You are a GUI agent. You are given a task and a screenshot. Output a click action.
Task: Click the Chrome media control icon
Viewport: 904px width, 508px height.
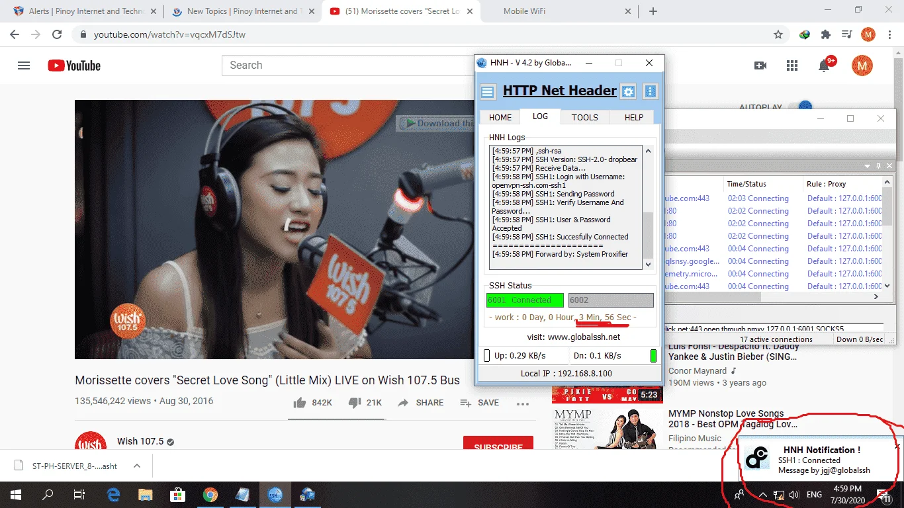[846, 34]
